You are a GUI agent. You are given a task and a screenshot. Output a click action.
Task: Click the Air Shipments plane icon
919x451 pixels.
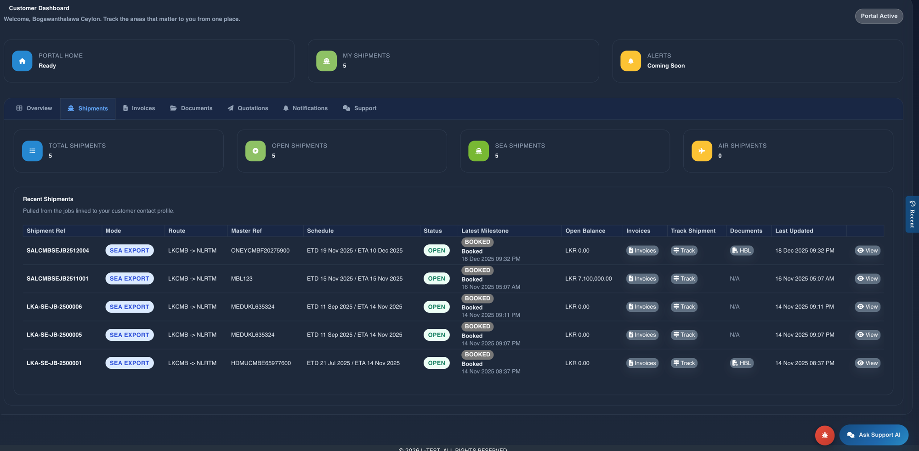pos(702,151)
